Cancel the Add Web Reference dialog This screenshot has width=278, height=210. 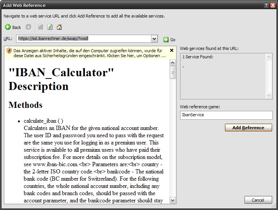[258, 200]
